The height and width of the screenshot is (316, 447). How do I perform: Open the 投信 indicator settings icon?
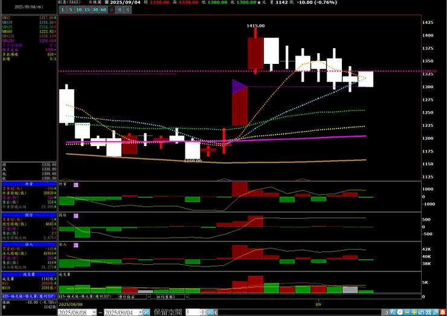pos(76,216)
